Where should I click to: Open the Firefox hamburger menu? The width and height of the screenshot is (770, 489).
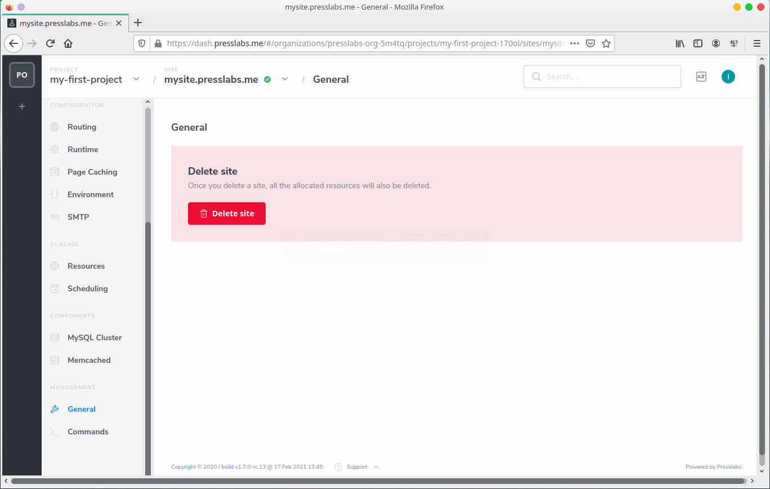pos(757,43)
